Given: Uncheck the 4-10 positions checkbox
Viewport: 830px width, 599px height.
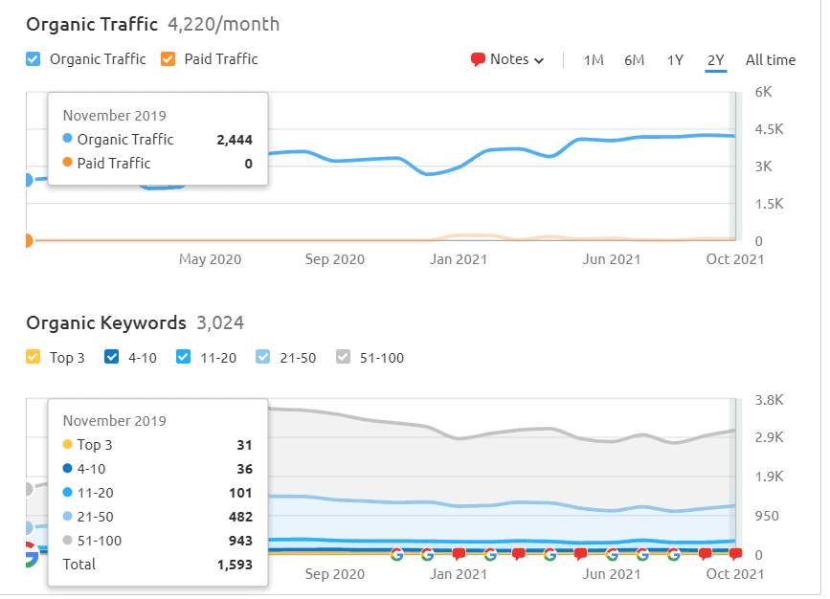Looking at the screenshot, I should (112, 357).
